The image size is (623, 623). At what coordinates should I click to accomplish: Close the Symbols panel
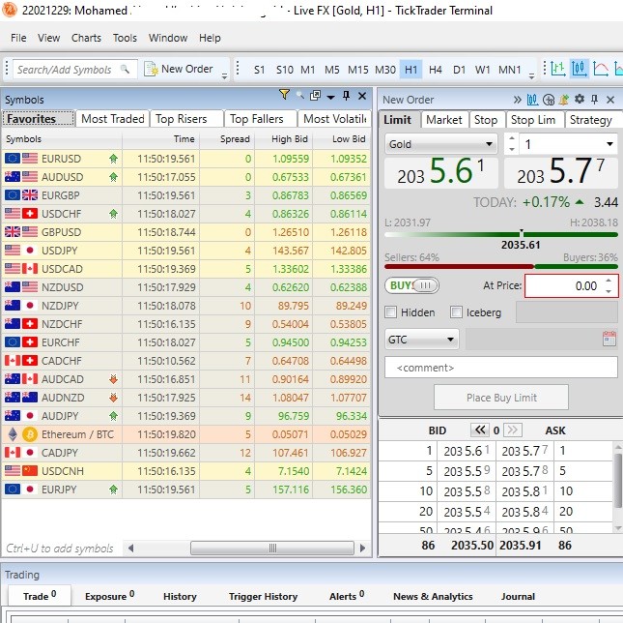[362, 96]
